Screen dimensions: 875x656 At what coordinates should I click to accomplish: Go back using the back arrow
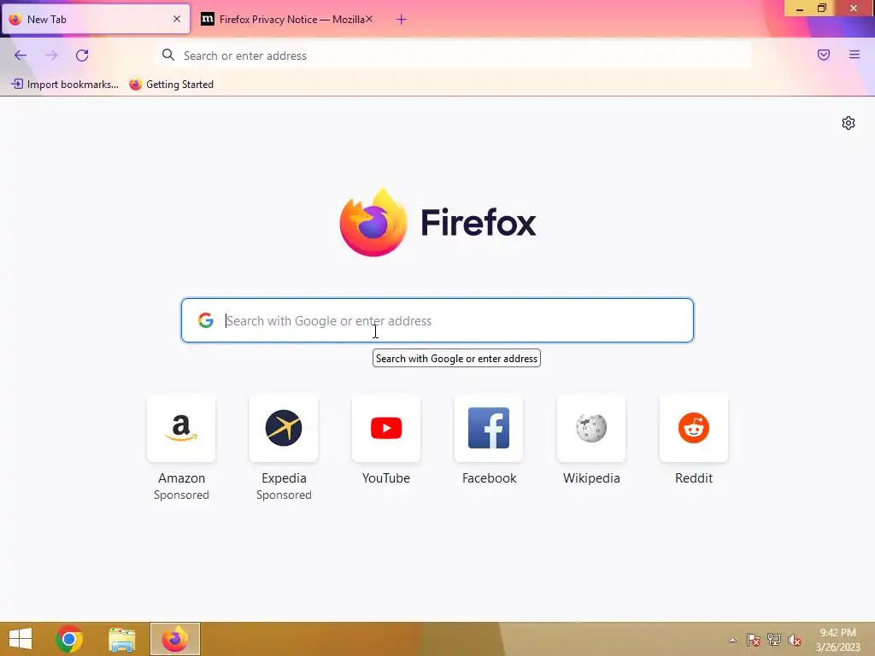pyautogui.click(x=21, y=56)
